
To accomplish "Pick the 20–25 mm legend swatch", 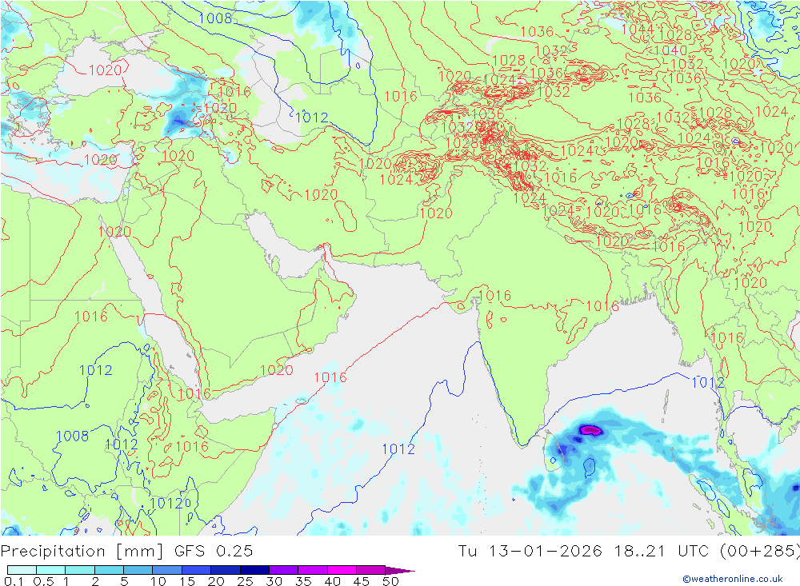I will [225, 570].
